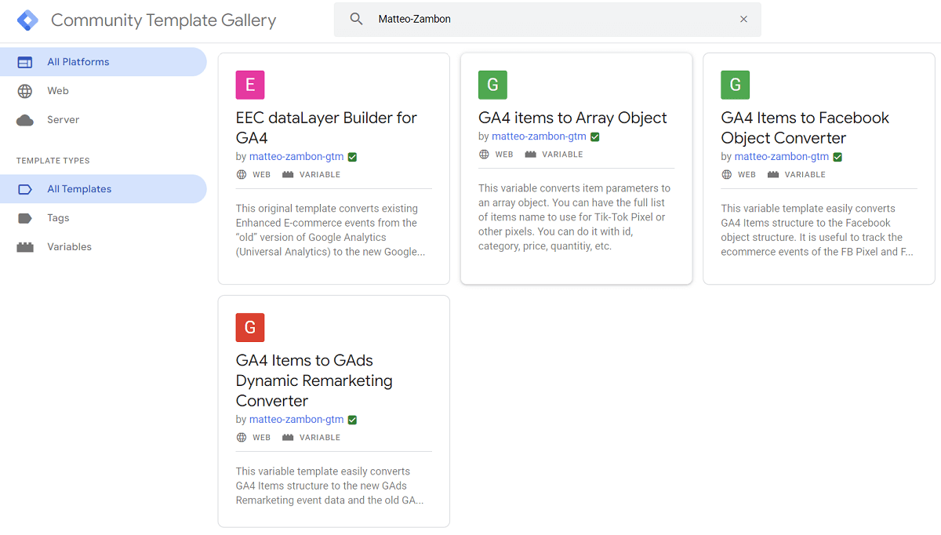This screenshot has width=941, height=535.
Task: Click into the Matteo-Zambon search field
Action: 549,19
